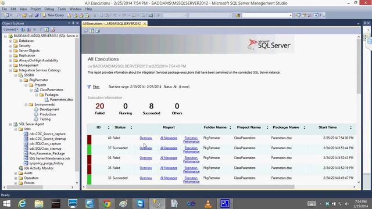Open Job Activity Monitor in the tree
This screenshot has width=372, height=209.
39,168
